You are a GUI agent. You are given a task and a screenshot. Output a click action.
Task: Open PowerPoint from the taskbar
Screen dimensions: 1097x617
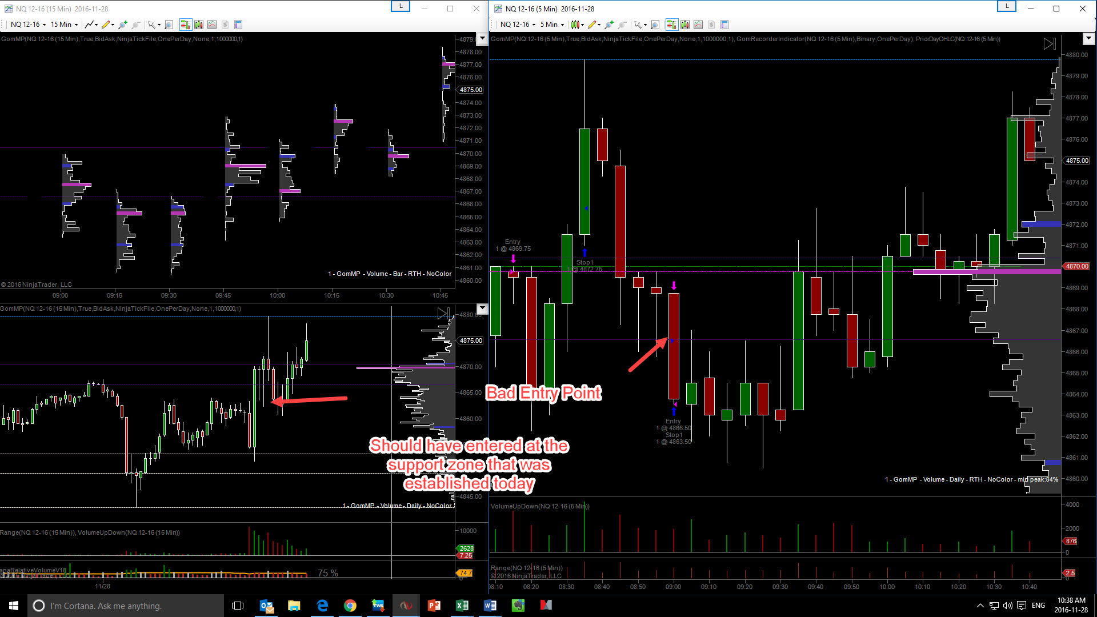click(x=434, y=606)
